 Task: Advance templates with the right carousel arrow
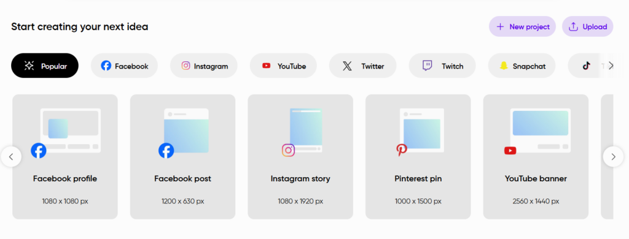tap(613, 156)
